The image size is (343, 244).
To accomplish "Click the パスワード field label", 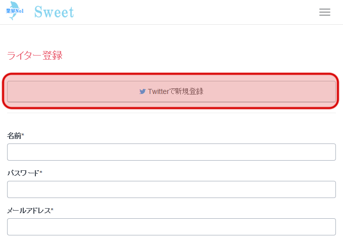I will pyautogui.click(x=23, y=173).
